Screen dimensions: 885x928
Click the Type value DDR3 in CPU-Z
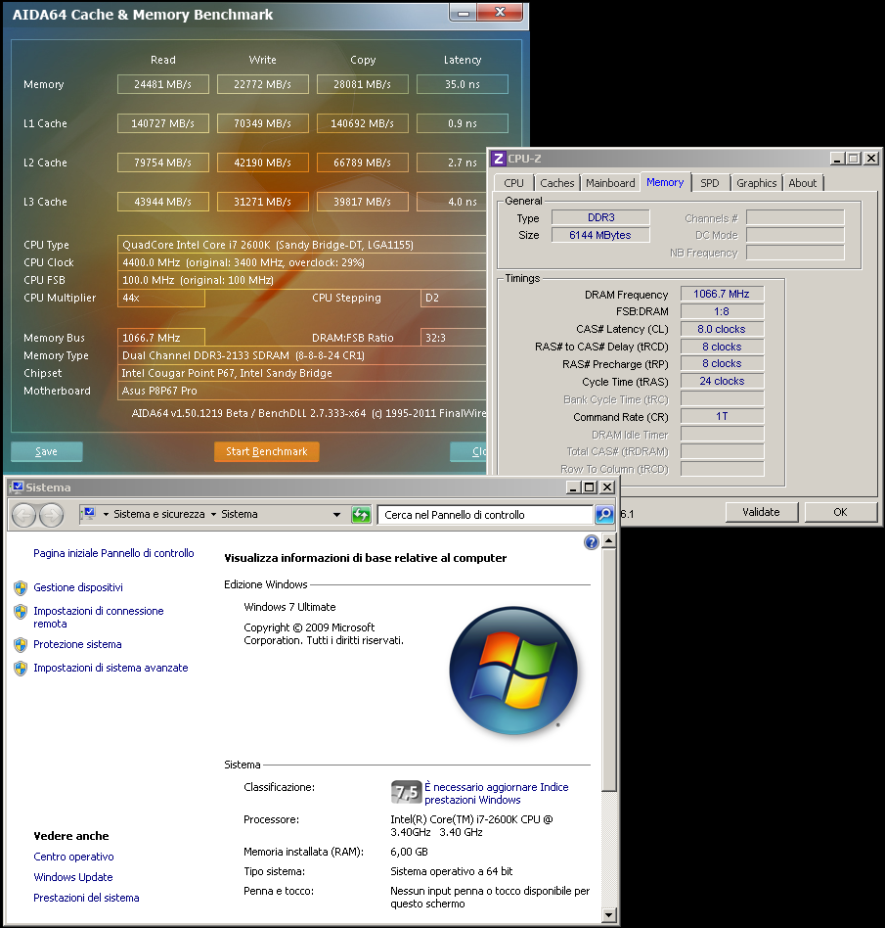coord(600,217)
